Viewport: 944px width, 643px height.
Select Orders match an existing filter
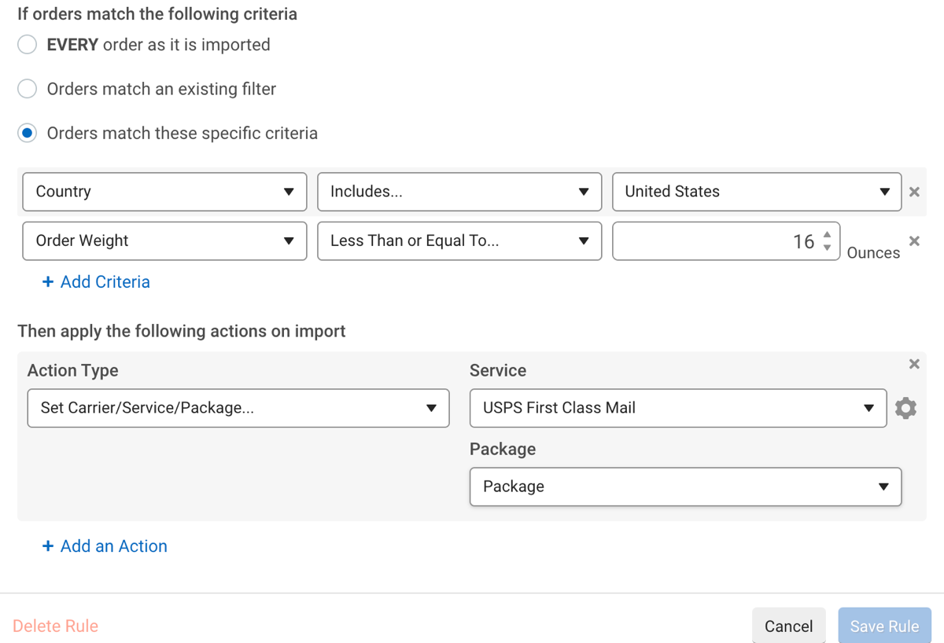(x=28, y=89)
